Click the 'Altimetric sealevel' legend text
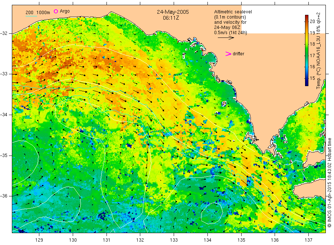The width and height of the screenshot is (334, 245). [233, 12]
